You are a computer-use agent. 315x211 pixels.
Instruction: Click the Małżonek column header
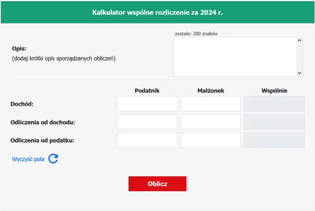(x=211, y=91)
